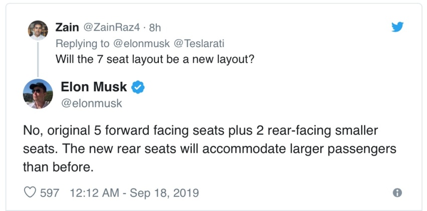The height and width of the screenshot is (211, 427).
Task: Click the heart like icon
Action: (30, 193)
